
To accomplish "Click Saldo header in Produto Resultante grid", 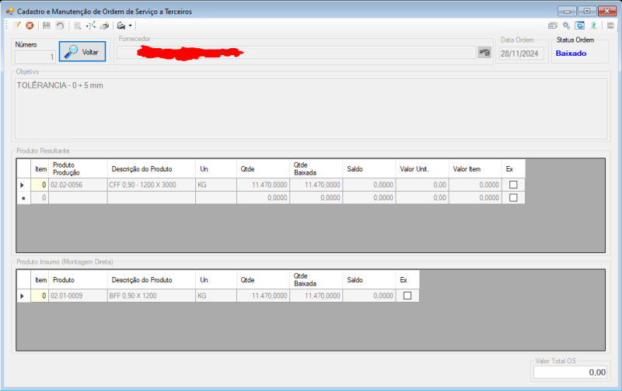I will (x=369, y=168).
